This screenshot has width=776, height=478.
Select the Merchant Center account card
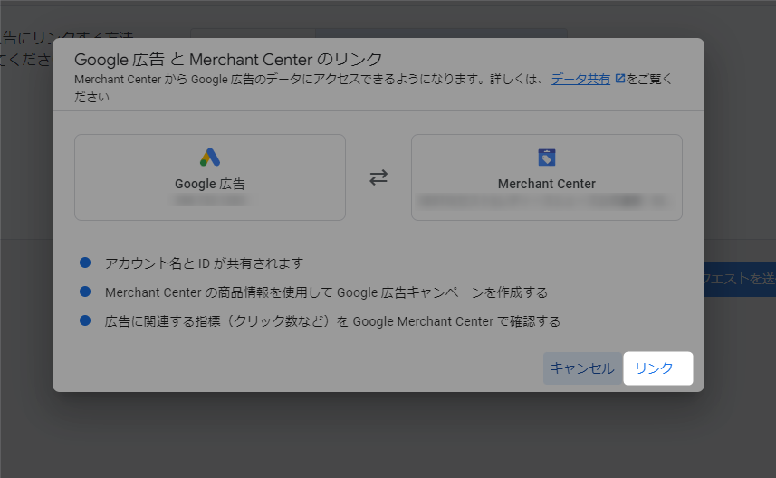(x=546, y=177)
